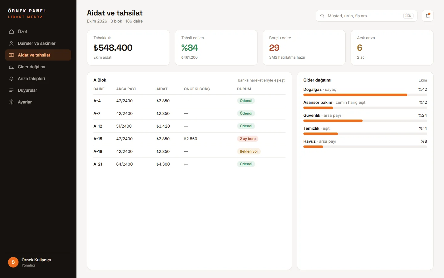444x278 pixels.
Task: Click the A-12 daire cell
Action: pyautogui.click(x=98, y=126)
